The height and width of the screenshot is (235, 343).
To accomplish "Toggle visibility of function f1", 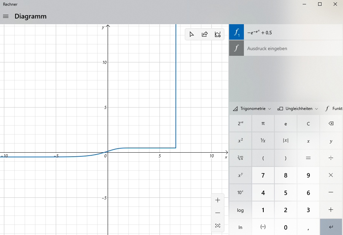I will pos(237,32).
